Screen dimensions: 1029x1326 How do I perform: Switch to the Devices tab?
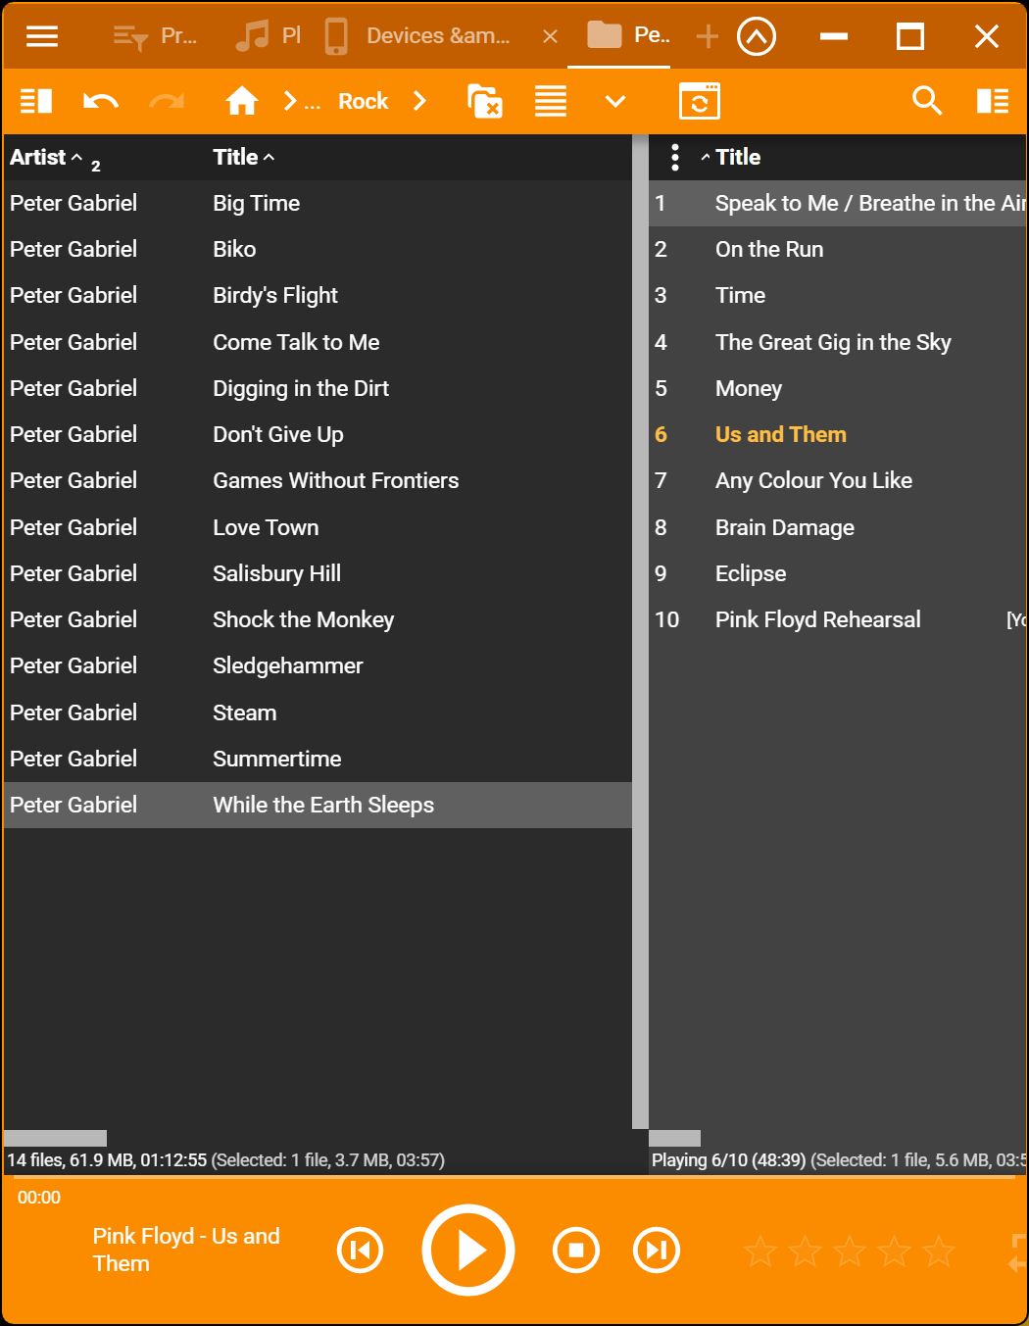[x=436, y=36]
